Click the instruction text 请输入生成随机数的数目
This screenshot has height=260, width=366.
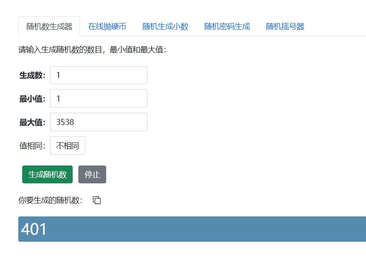click(x=60, y=50)
